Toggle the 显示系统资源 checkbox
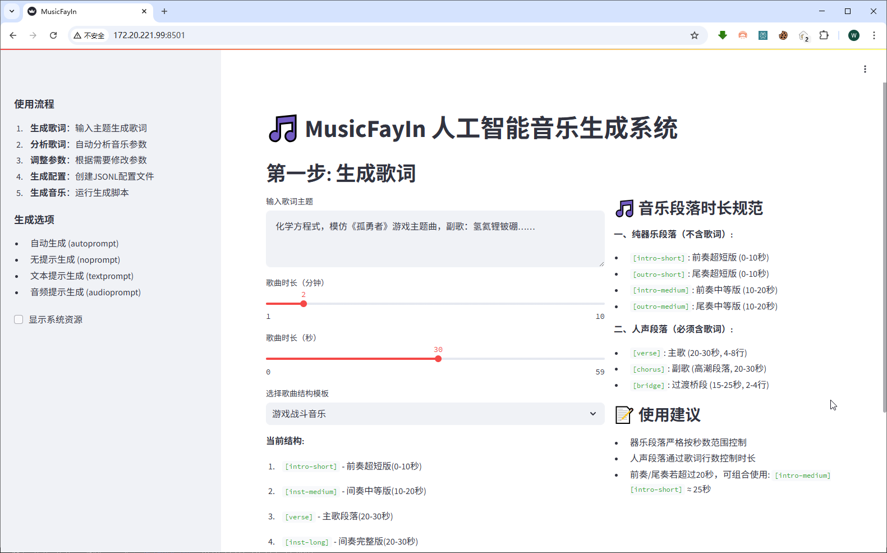Image resolution: width=887 pixels, height=553 pixels. pos(19,319)
